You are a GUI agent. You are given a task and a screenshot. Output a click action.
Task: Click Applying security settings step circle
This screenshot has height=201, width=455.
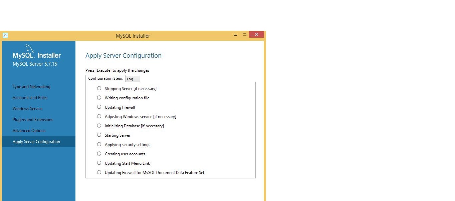point(99,144)
